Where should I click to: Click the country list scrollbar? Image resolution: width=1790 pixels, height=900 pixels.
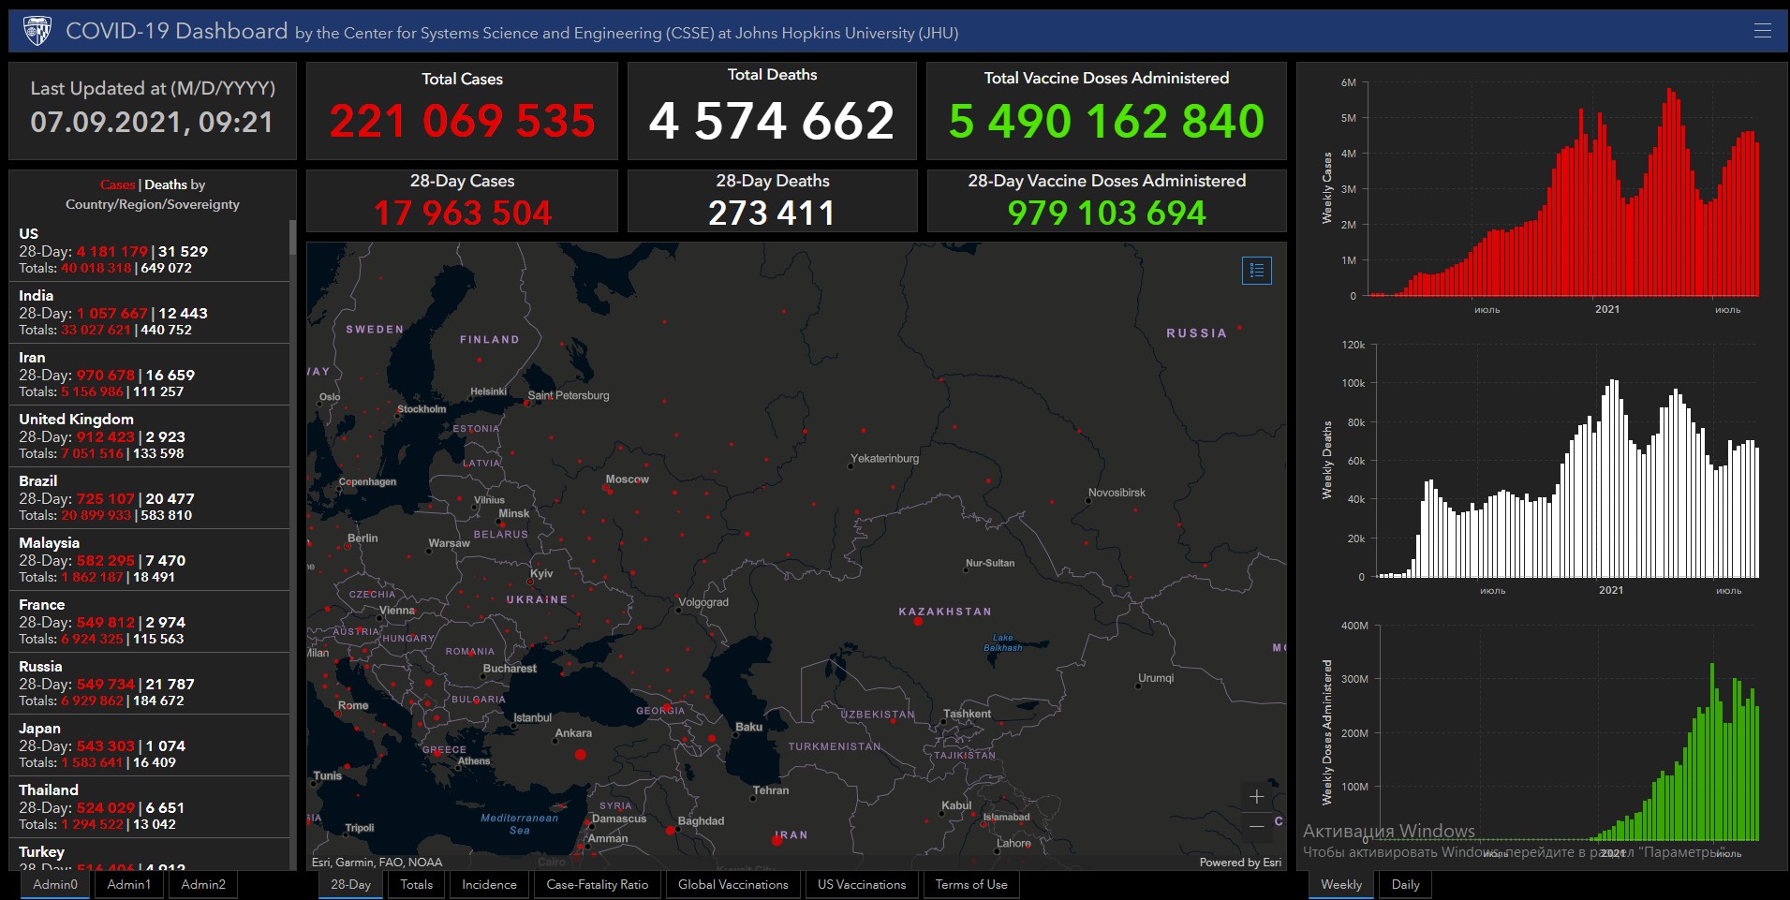(292, 238)
